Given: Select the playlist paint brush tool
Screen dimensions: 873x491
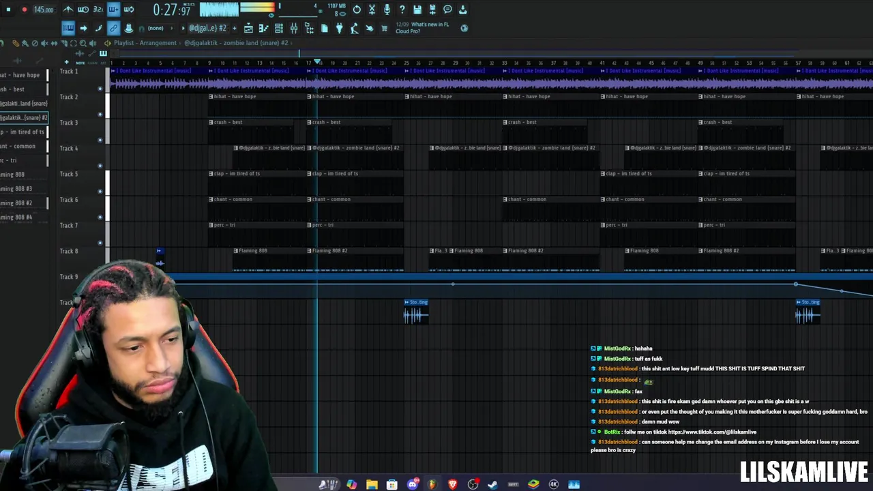Looking at the screenshot, I should tap(25, 43).
